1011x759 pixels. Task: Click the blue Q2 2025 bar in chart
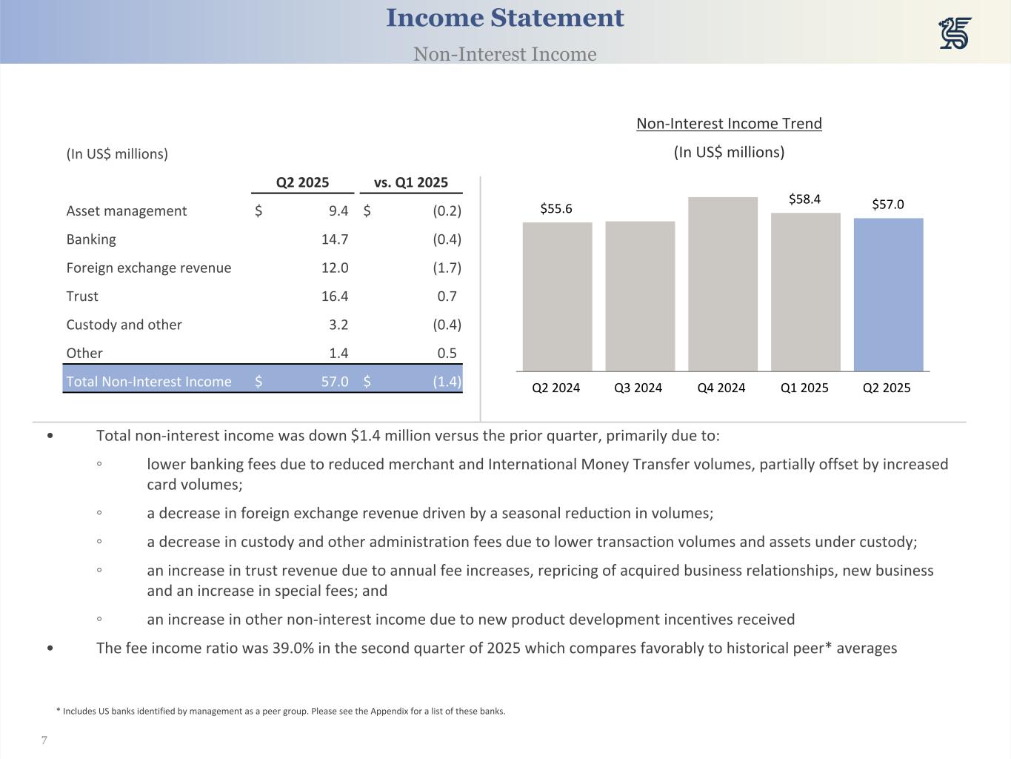tap(888, 294)
